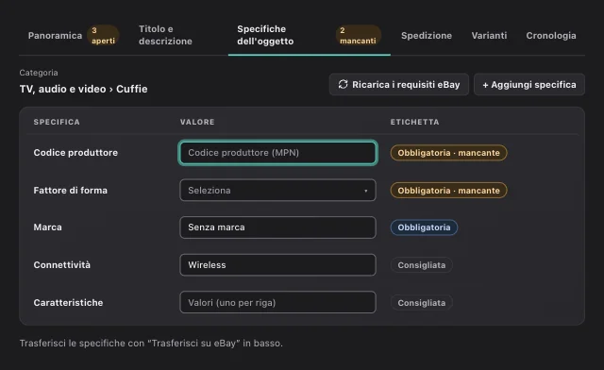Click Ricarica i requisiti eBay button
The image size is (604, 370).
coord(398,84)
